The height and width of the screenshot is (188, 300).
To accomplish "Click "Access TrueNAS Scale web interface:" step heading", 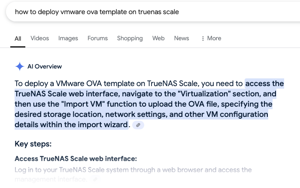I will coord(76,158).
